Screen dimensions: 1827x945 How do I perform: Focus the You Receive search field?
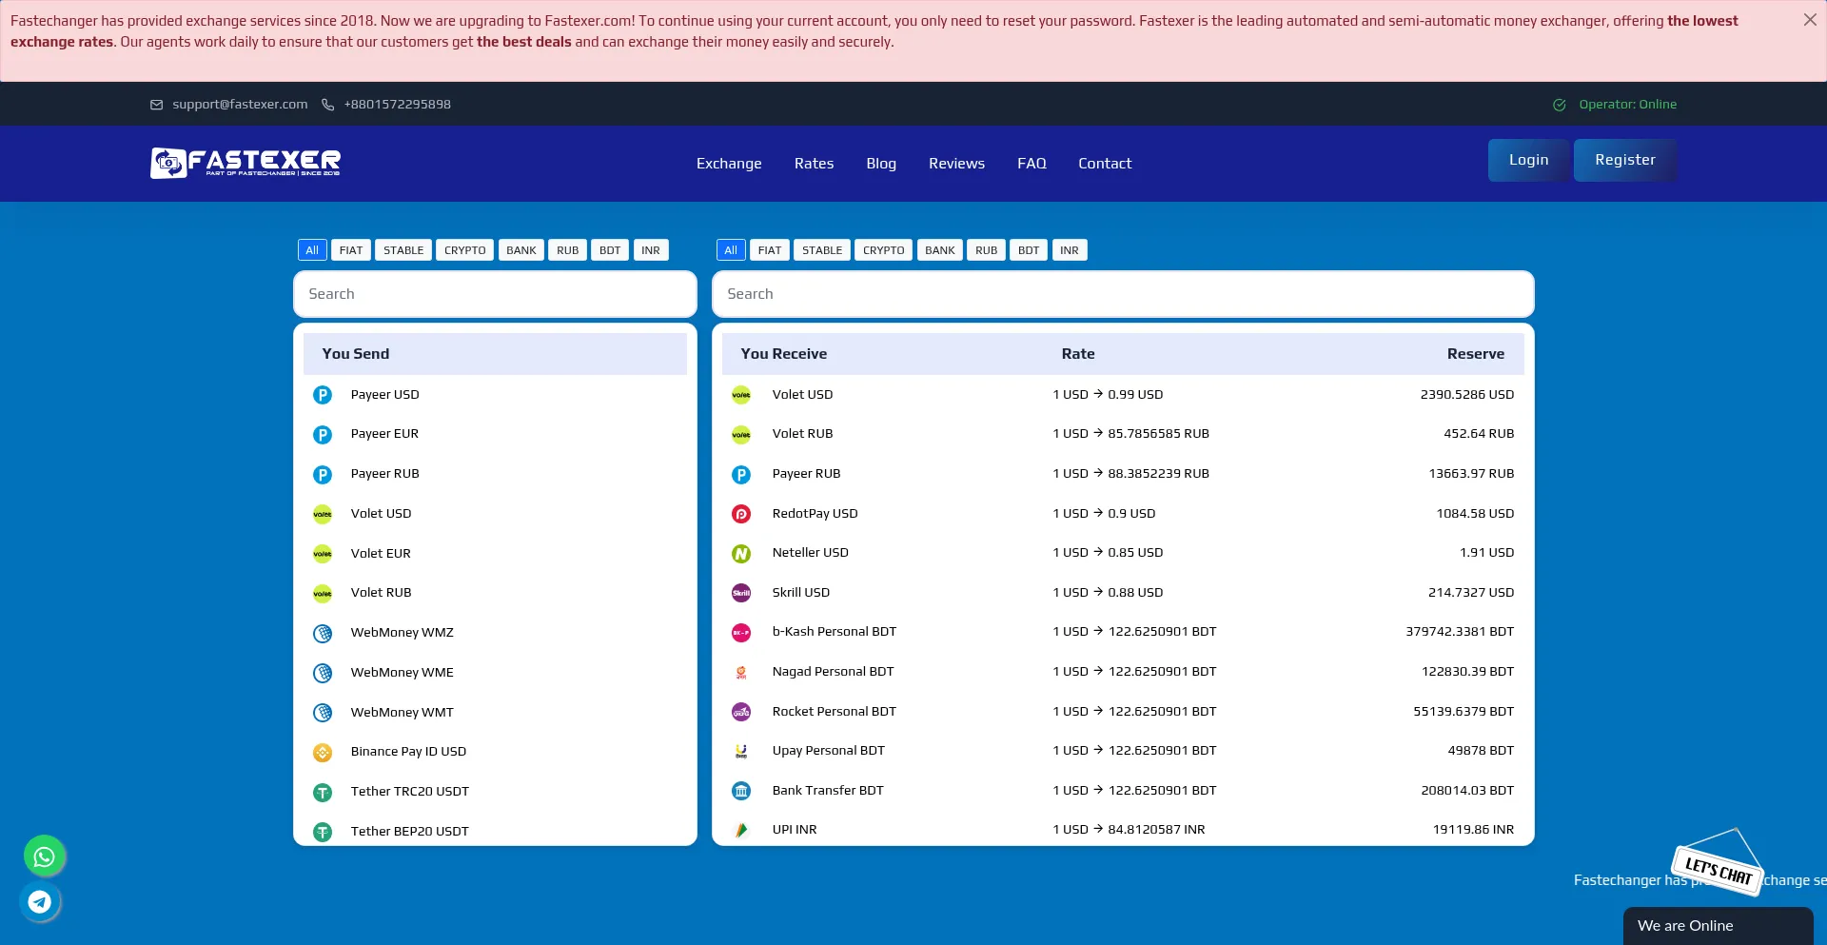[x=1123, y=294]
